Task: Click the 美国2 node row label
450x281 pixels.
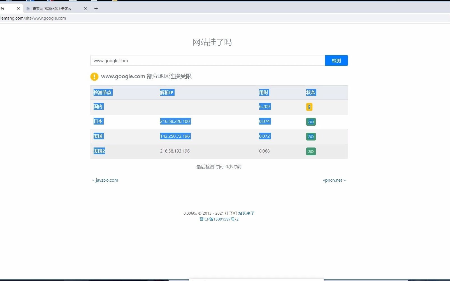Action: tap(99, 151)
